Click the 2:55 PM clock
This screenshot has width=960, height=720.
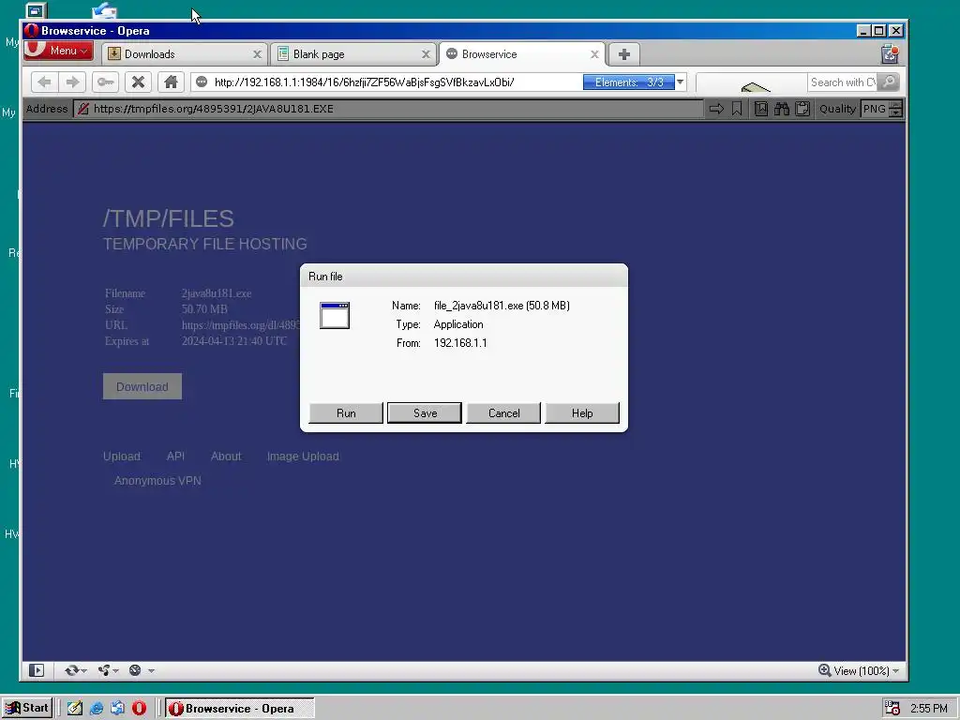(928, 709)
